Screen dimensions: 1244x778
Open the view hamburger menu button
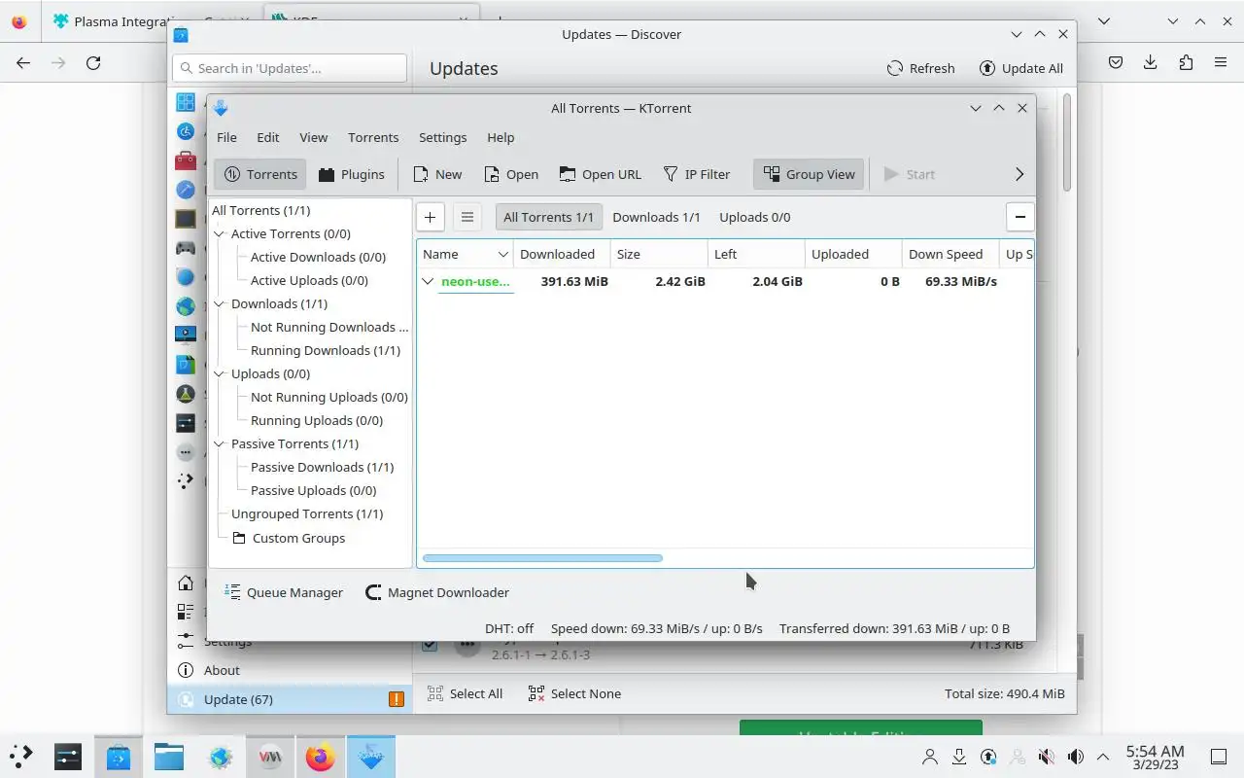(467, 217)
